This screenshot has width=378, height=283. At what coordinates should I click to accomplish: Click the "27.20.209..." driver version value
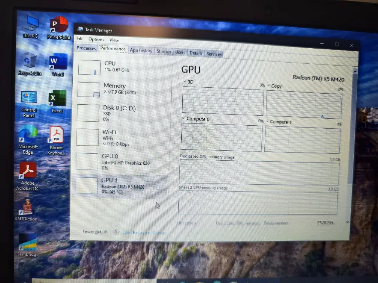coord(326,223)
